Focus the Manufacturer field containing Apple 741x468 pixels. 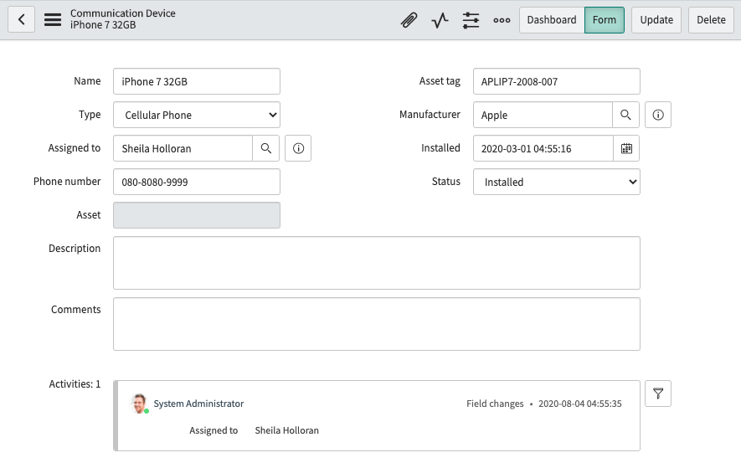543,115
